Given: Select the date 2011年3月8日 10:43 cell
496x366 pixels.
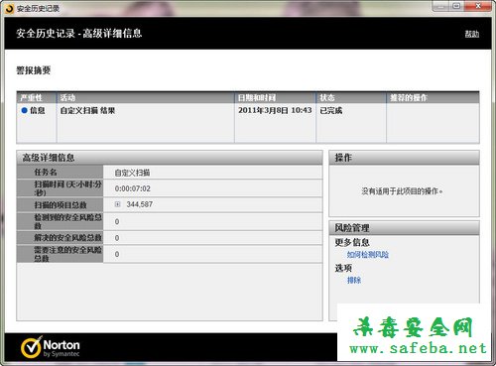Looking at the screenshot, I should point(275,110).
